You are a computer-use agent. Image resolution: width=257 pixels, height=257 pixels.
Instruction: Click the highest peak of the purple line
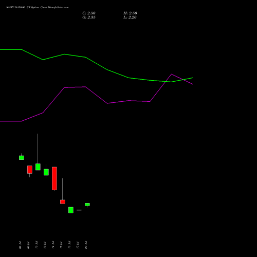coord(171,74)
